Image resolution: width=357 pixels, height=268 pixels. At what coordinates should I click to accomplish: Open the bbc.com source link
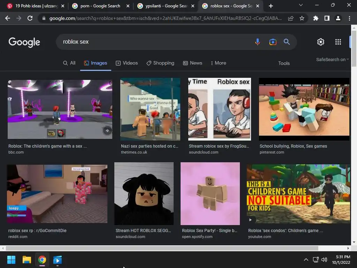tap(16, 152)
